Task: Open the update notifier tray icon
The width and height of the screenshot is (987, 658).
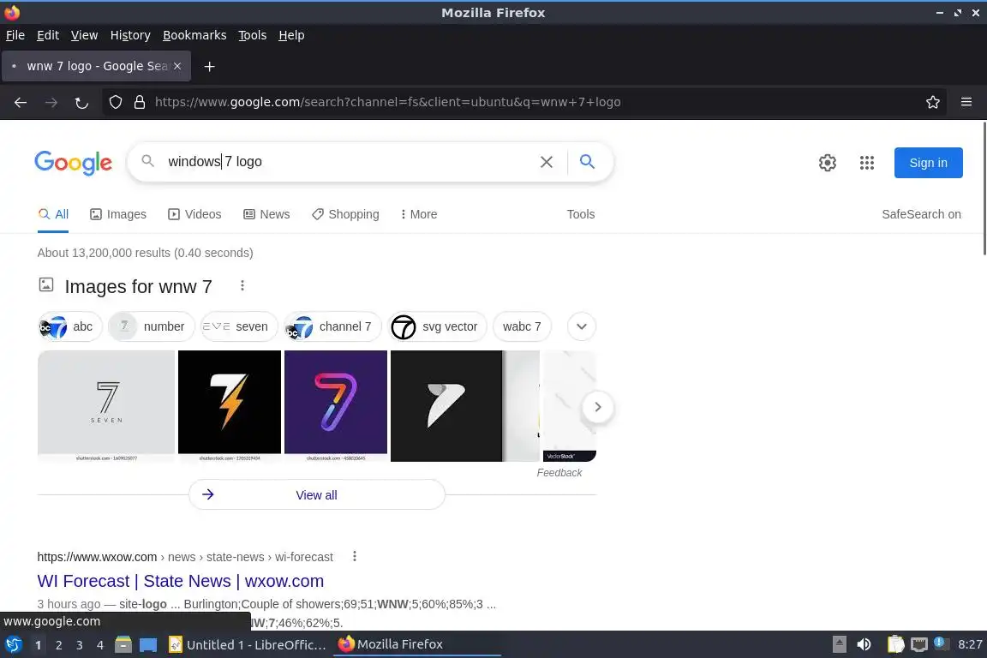Action: 939,643
